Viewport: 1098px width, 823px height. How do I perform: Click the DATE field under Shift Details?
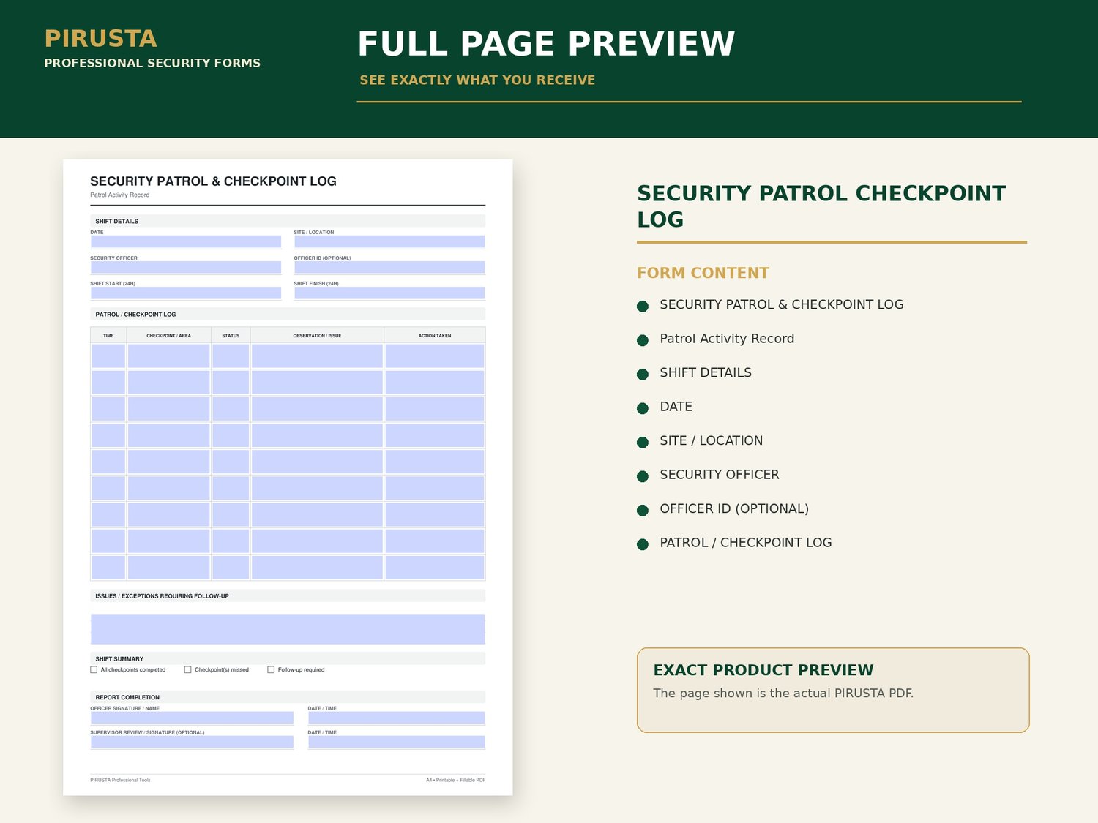coord(186,241)
